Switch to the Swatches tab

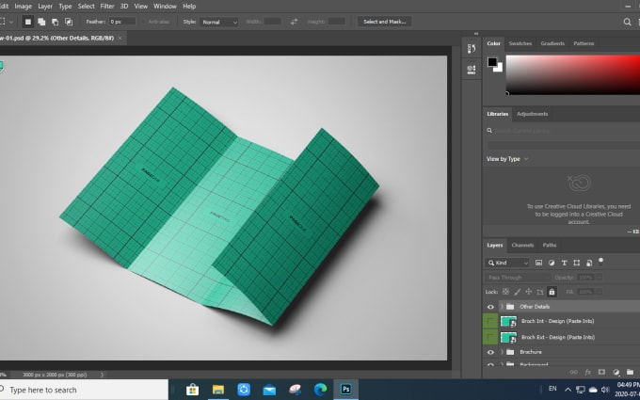pos(520,43)
